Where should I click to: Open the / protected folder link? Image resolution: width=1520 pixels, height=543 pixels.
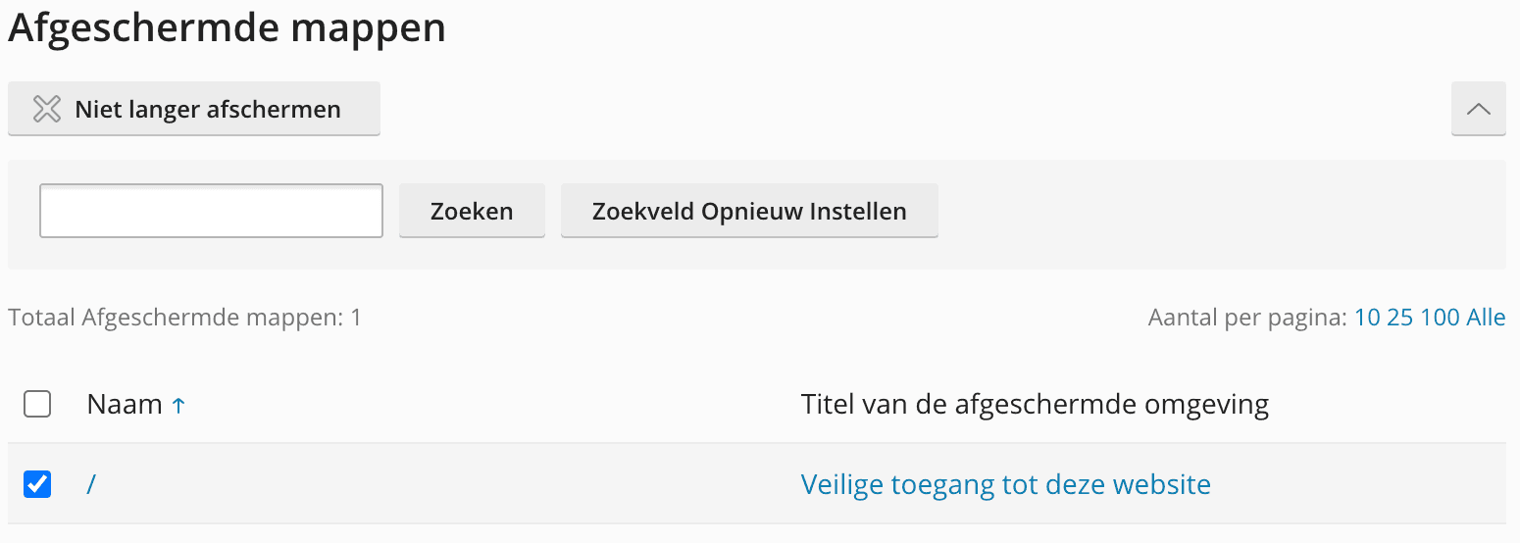[x=91, y=484]
